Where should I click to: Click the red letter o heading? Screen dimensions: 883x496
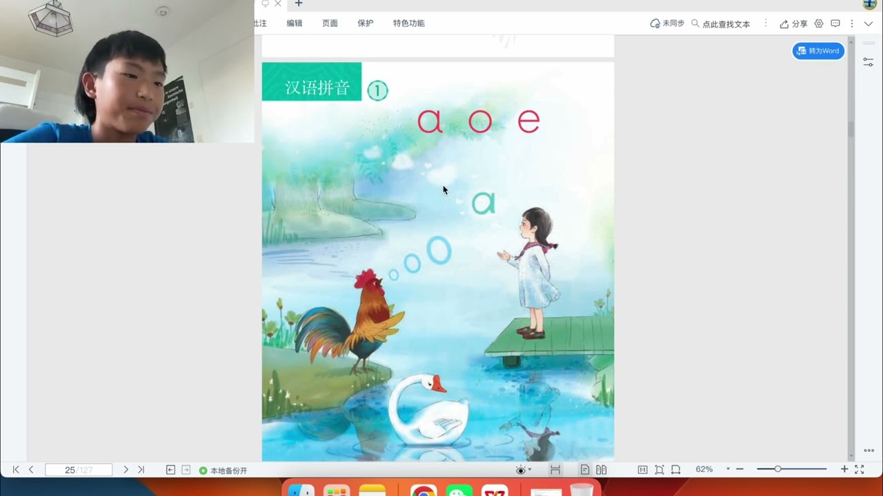pyautogui.click(x=480, y=122)
